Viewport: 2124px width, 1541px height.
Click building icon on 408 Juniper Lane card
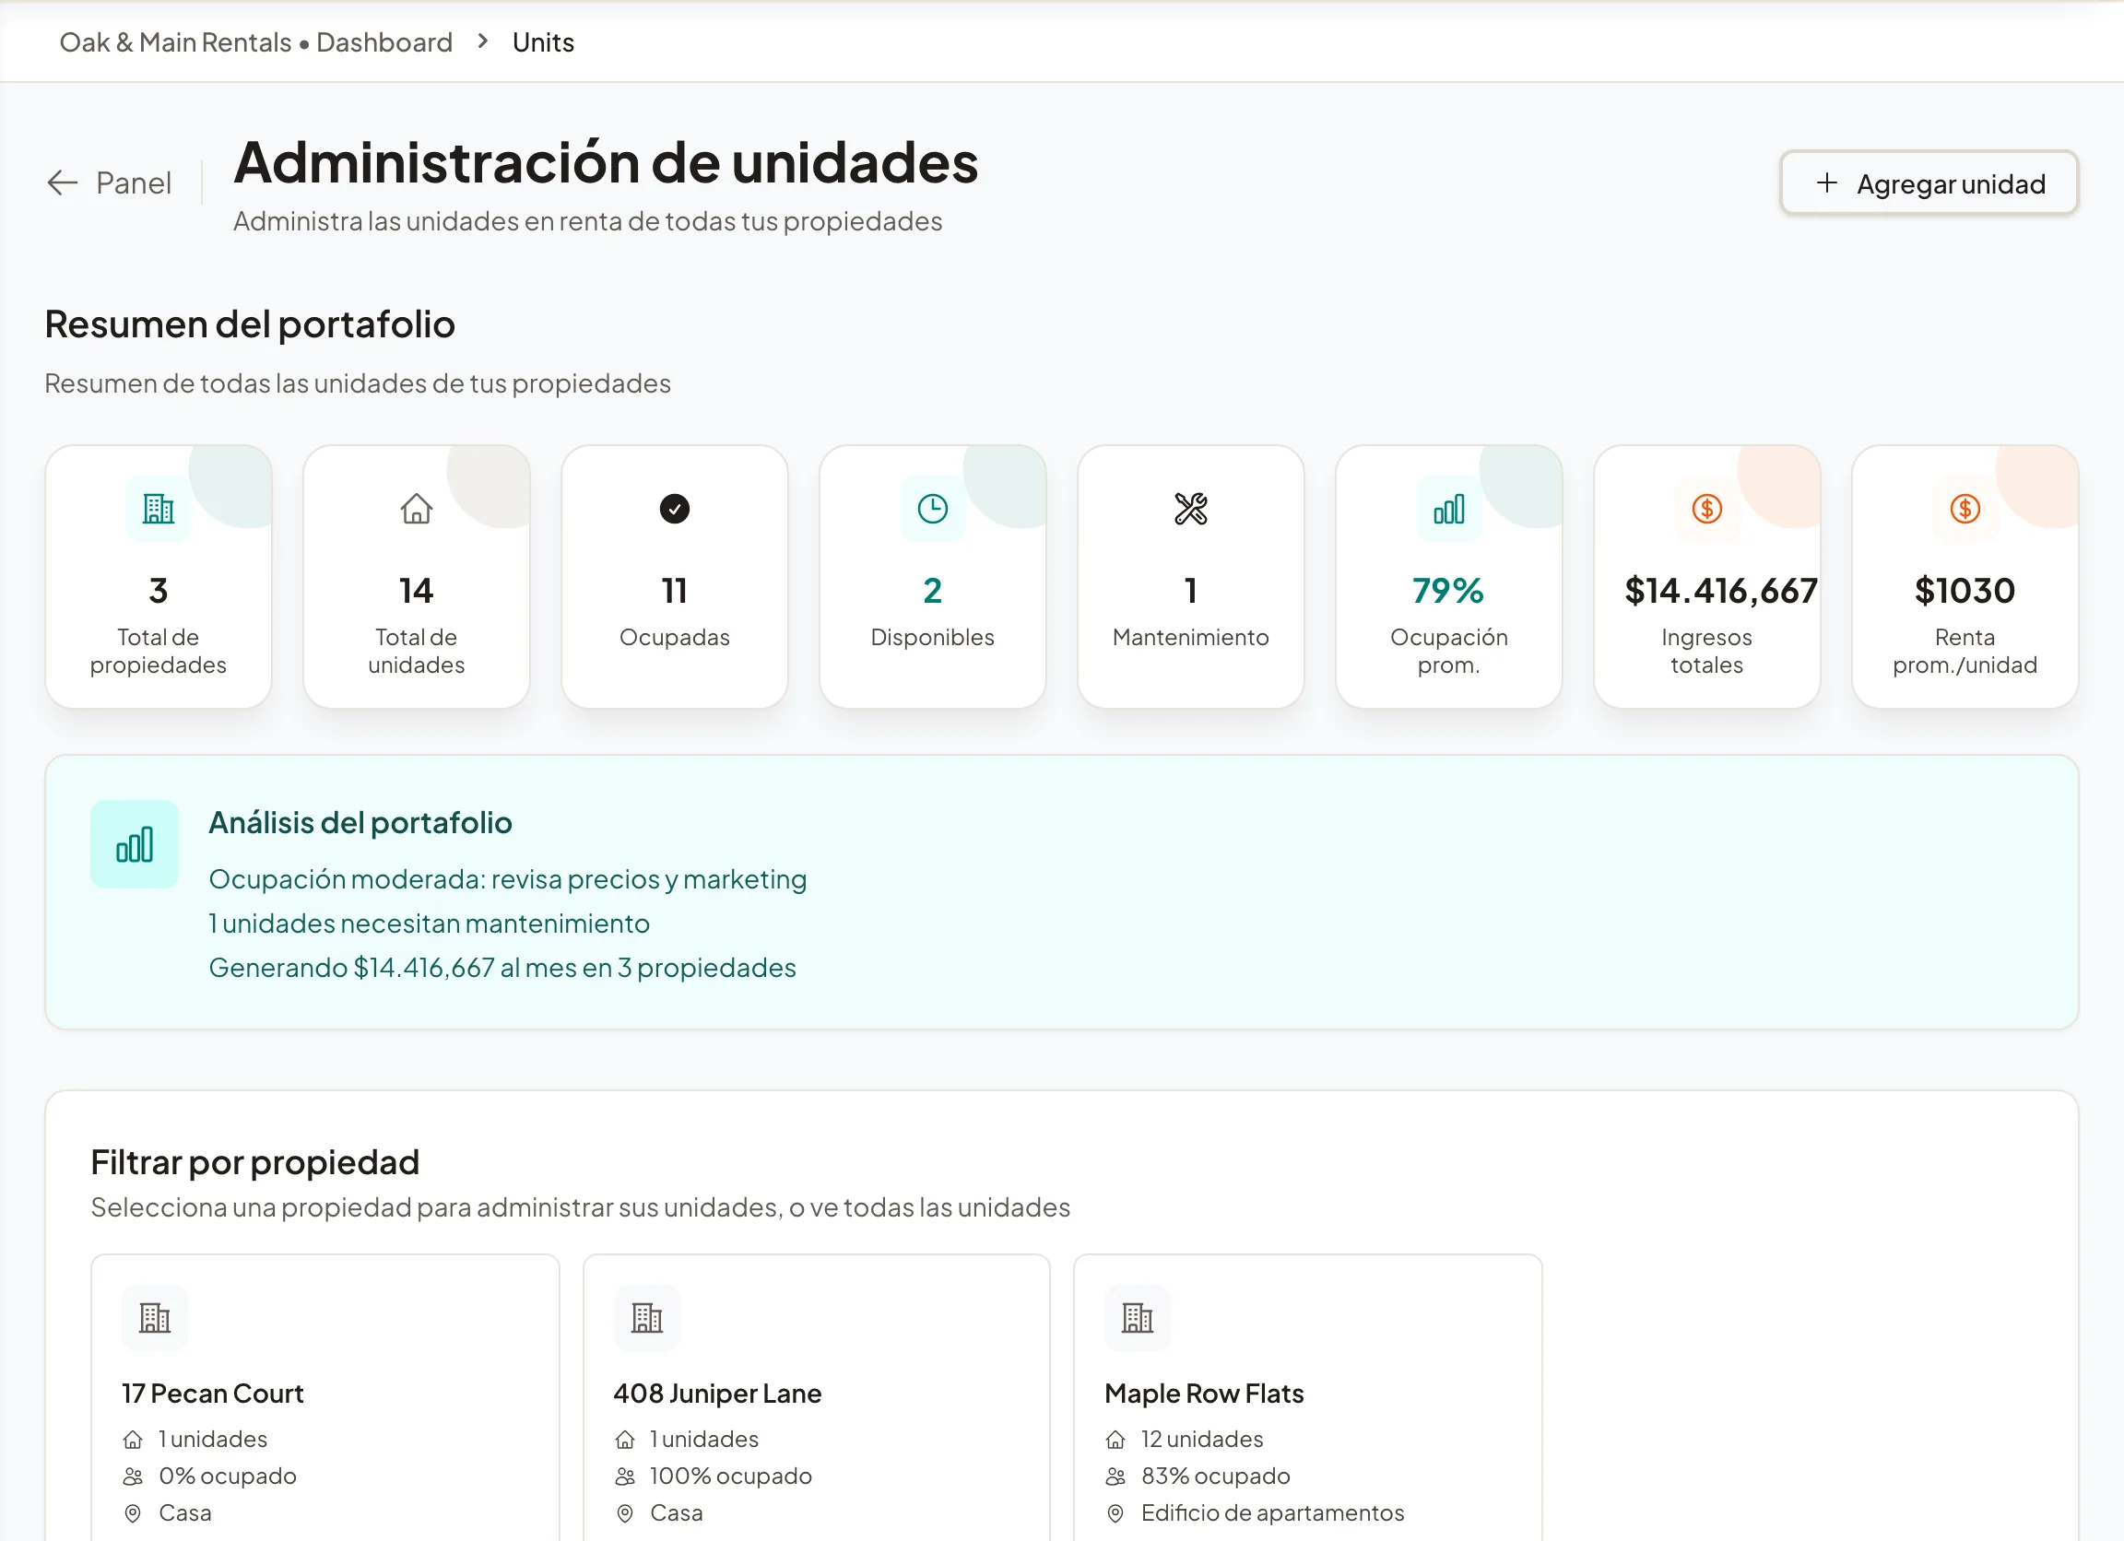point(646,1317)
